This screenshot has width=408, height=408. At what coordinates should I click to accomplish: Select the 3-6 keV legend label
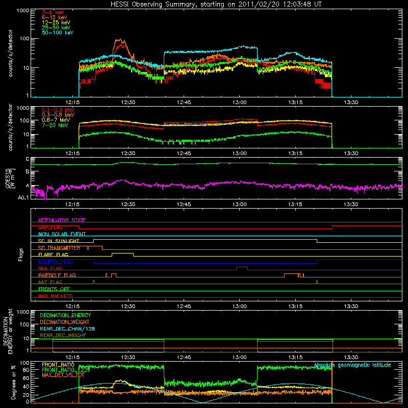(53, 12)
